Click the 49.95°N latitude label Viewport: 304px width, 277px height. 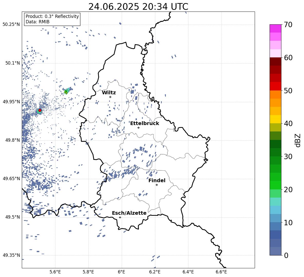tap(11, 101)
